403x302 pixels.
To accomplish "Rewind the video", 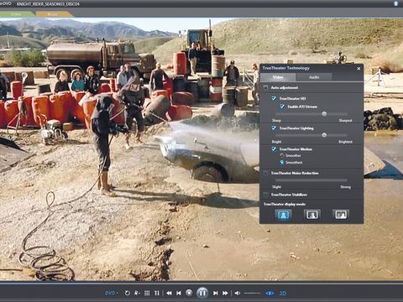I will [169, 293].
